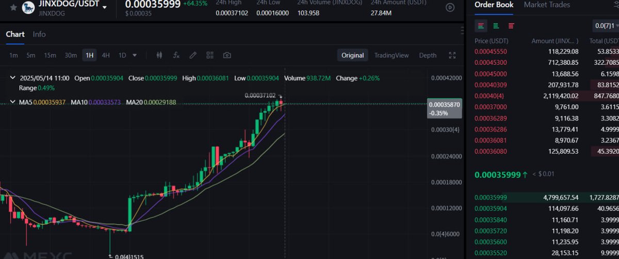
Task: Select the 15m timeframe
Action: coord(50,55)
